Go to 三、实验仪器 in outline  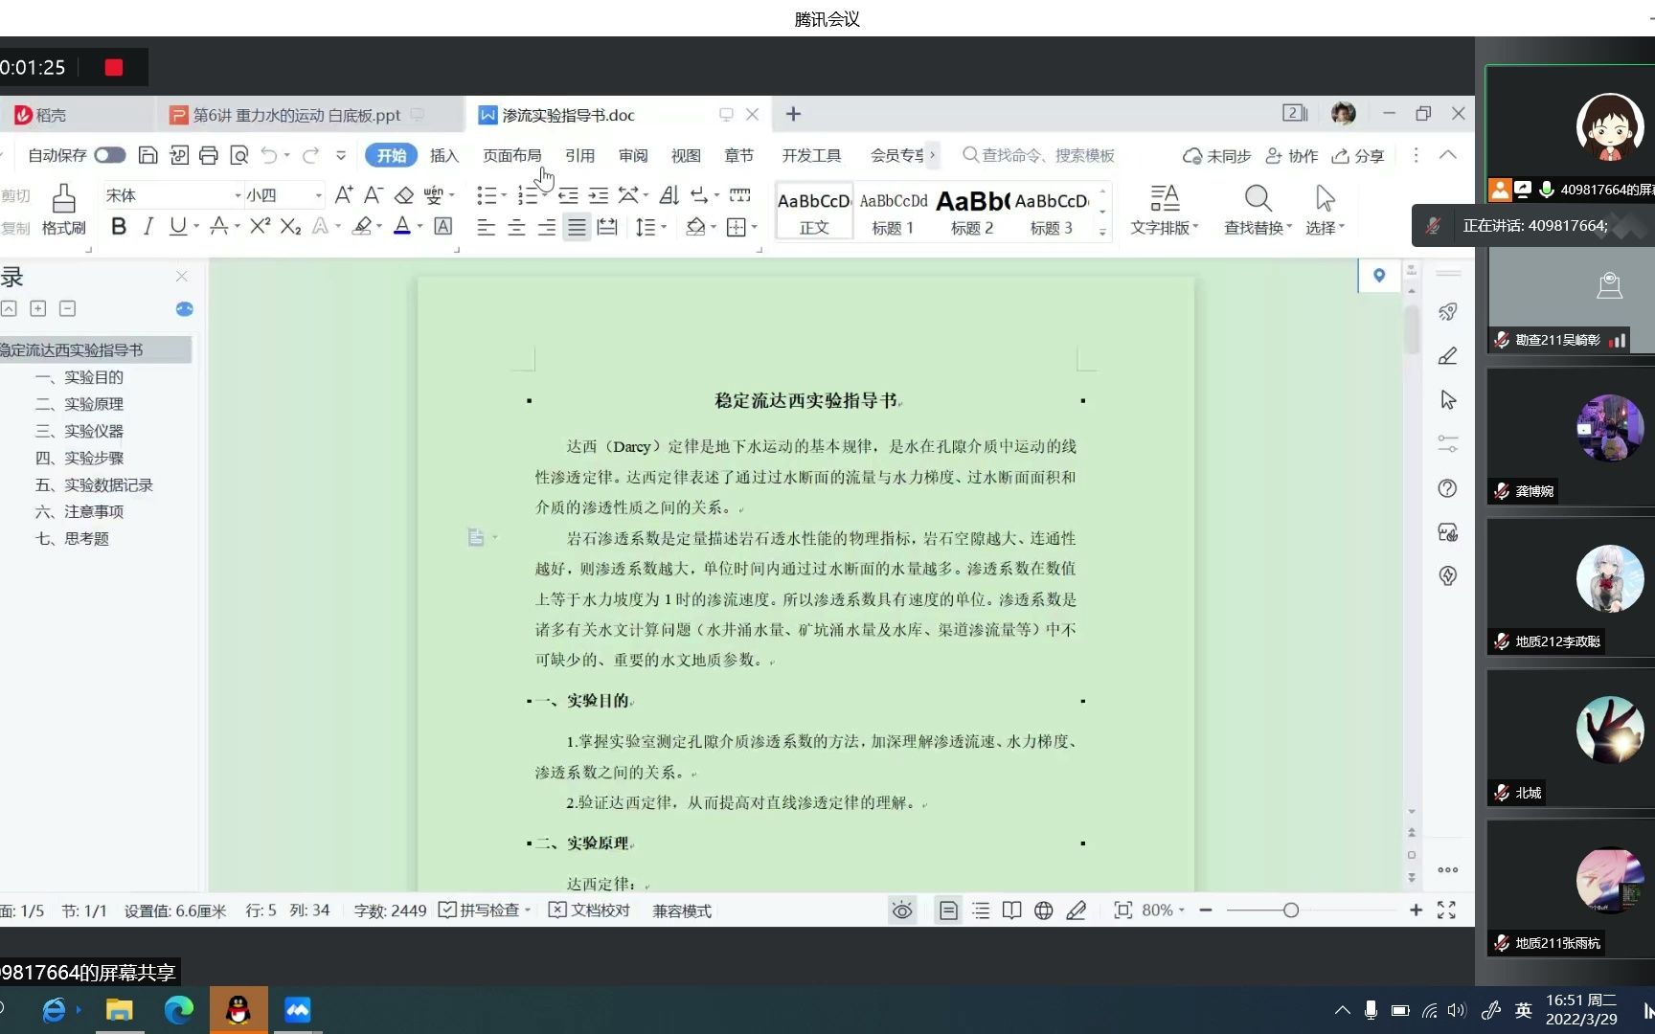point(79,431)
